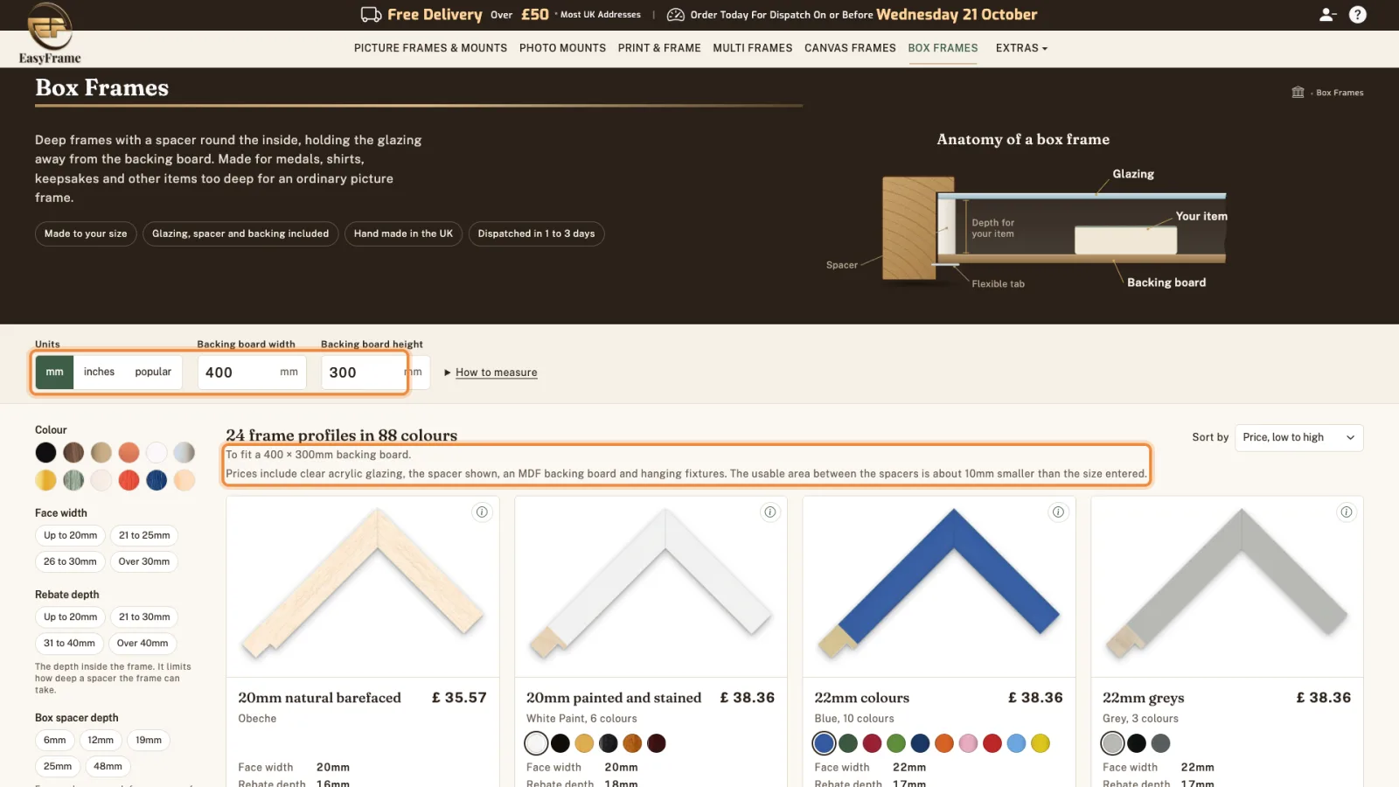Filter face width Up to 20mm
The height and width of the screenshot is (787, 1399).
tap(71, 535)
